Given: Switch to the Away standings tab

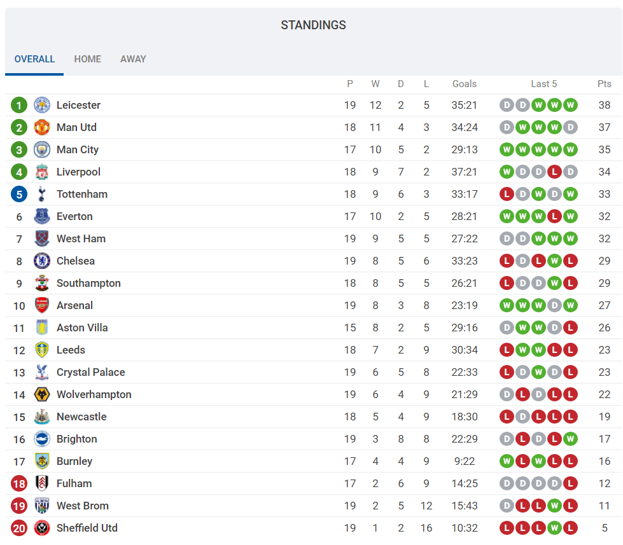Looking at the screenshot, I should click(x=133, y=59).
